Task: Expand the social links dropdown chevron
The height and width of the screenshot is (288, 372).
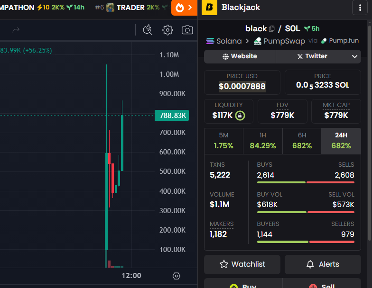Action: point(354,56)
